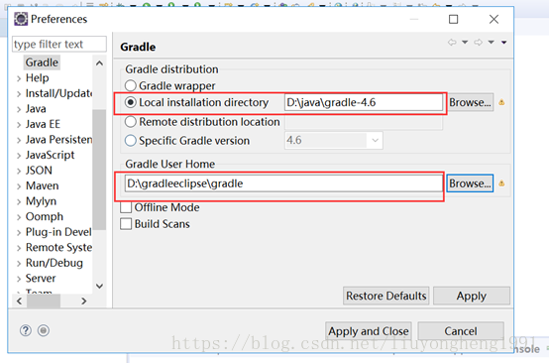Expand the Oomph tree node
The image size is (549, 363).
pyautogui.click(x=19, y=217)
